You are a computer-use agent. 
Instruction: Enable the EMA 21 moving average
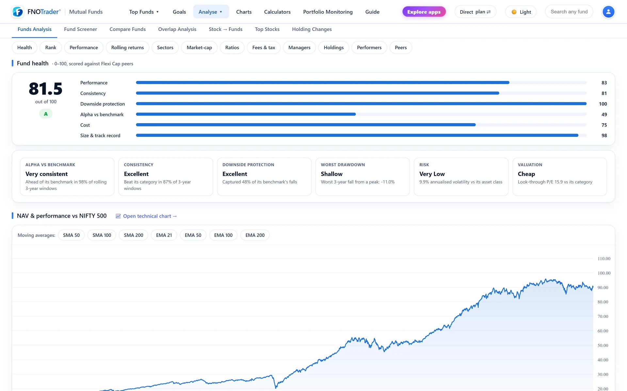(x=164, y=235)
